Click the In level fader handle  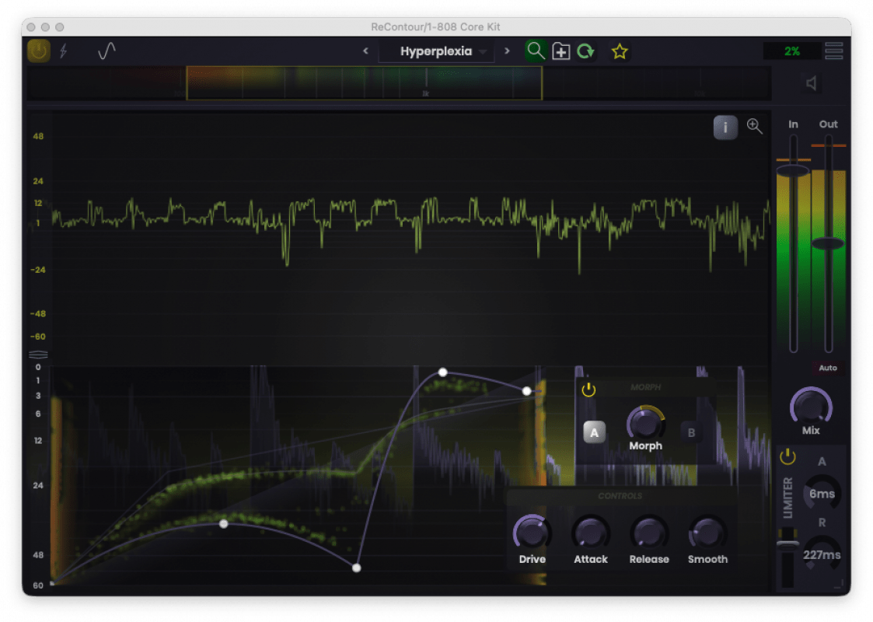pyautogui.click(x=793, y=170)
